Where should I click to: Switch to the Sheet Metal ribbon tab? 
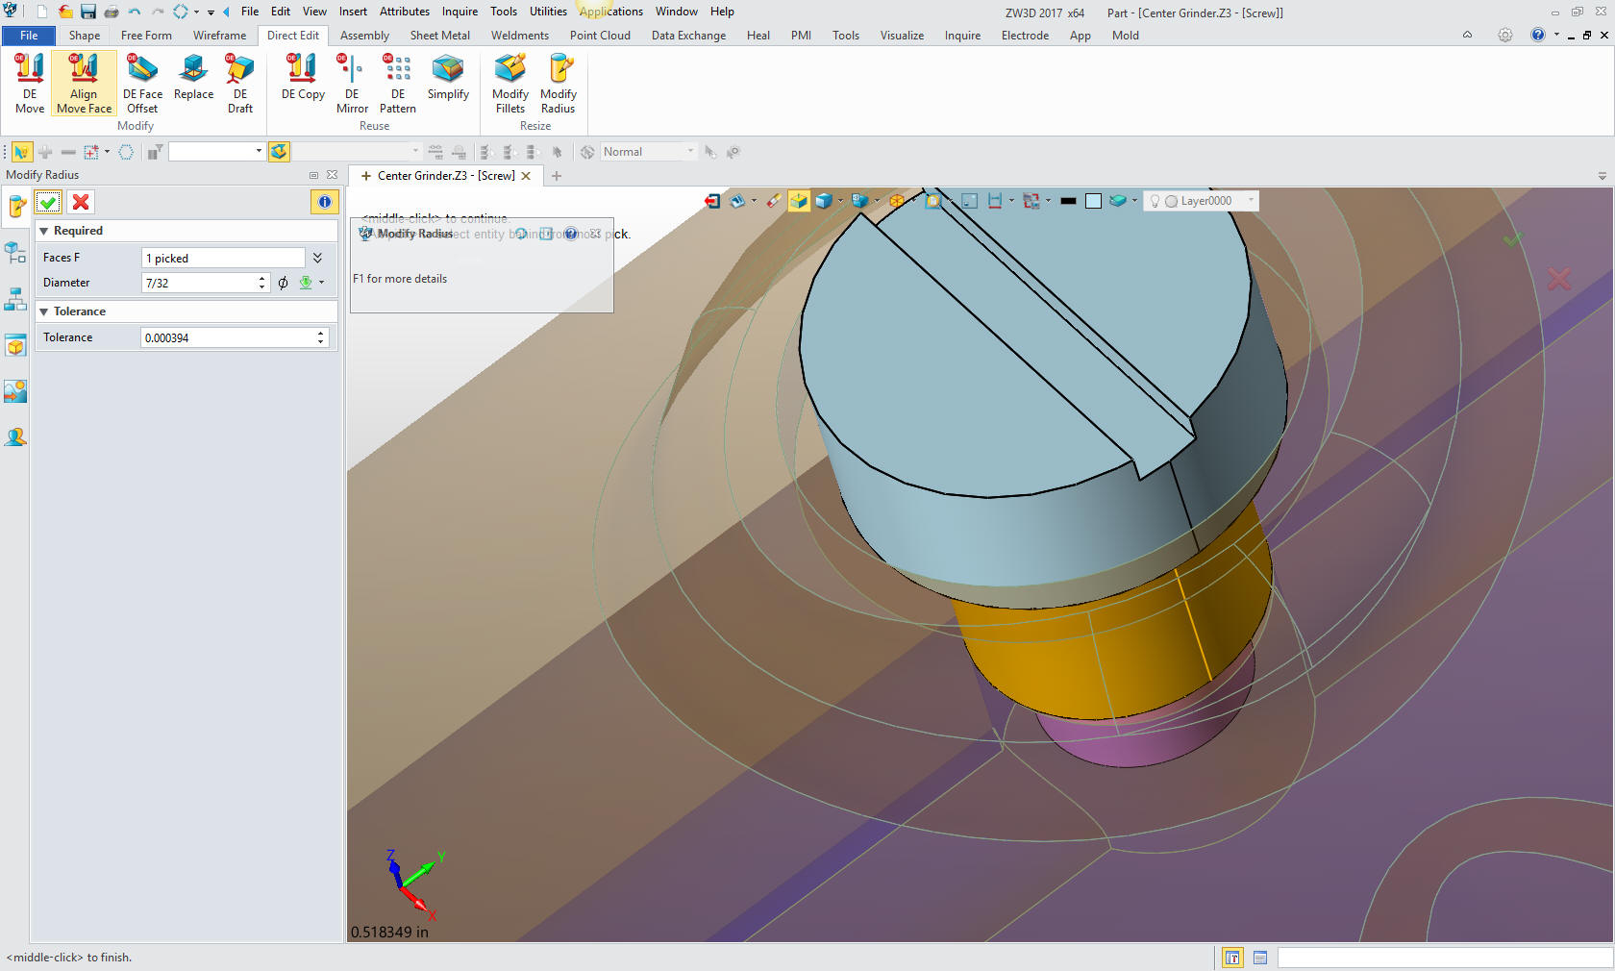[x=440, y=35]
